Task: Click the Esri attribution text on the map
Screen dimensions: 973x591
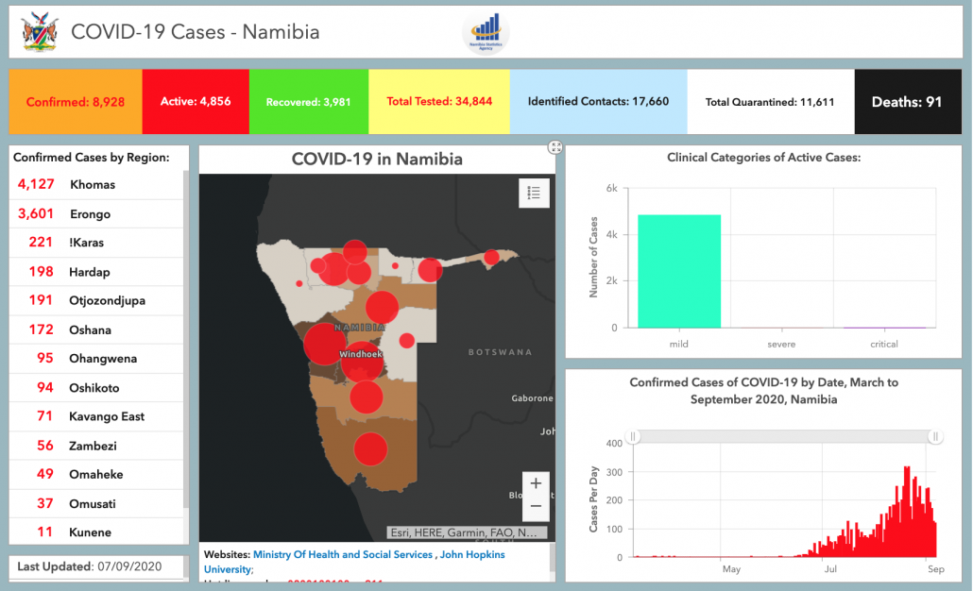Action: (467, 532)
